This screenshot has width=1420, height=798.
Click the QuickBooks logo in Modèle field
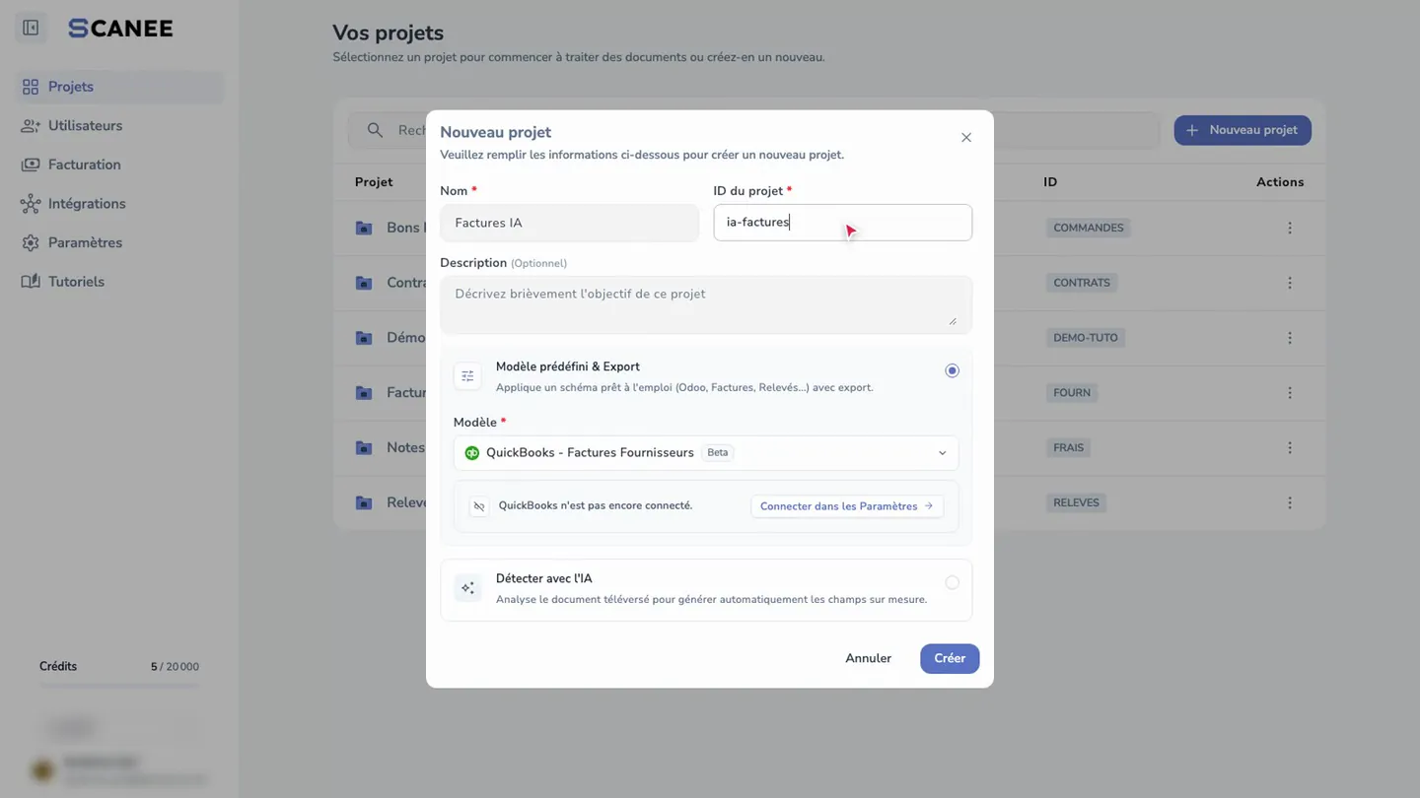pyautogui.click(x=472, y=453)
